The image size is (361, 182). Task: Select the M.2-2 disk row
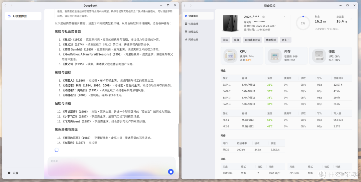(x=286, y=126)
